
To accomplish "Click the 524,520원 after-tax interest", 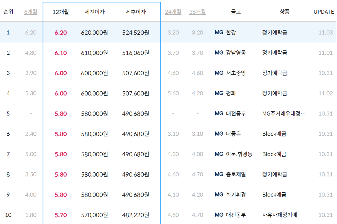I will pyautogui.click(x=135, y=33).
